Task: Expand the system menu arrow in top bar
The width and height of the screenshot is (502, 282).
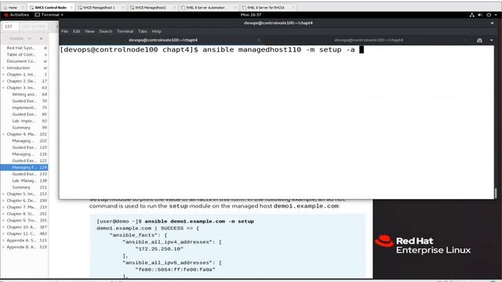Action: 496,15
